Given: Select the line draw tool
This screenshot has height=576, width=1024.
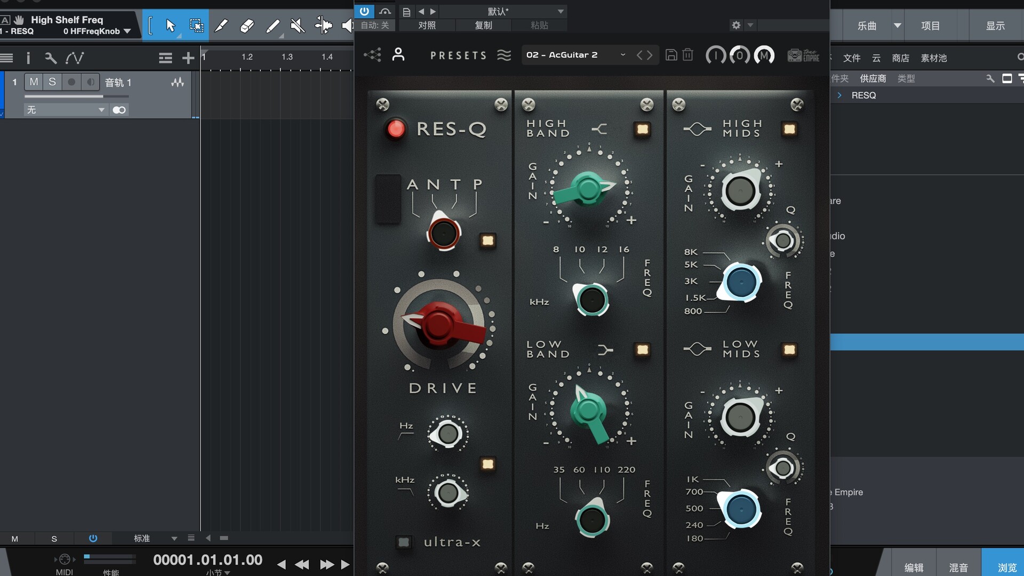Looking at the screenshot, I should (x=273, y=26).
